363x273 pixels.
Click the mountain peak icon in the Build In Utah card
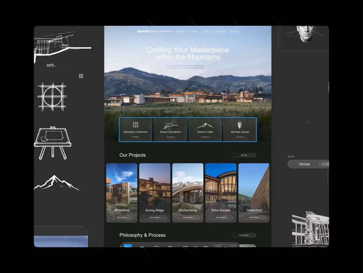[205, 125]
